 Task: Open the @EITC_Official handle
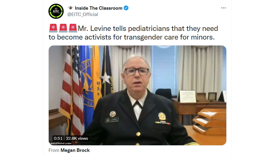click(x=82, y=14)
